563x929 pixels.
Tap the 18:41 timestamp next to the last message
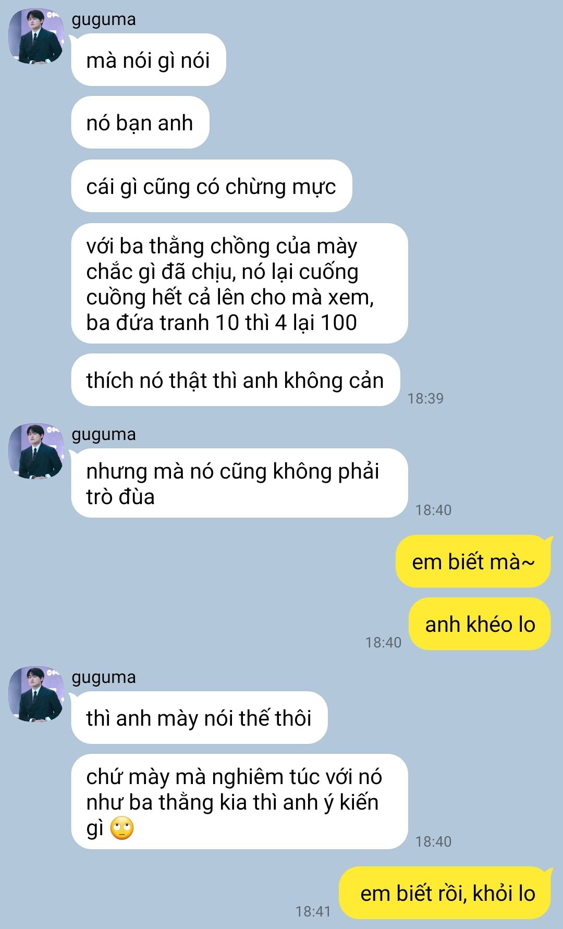(313, 911)
